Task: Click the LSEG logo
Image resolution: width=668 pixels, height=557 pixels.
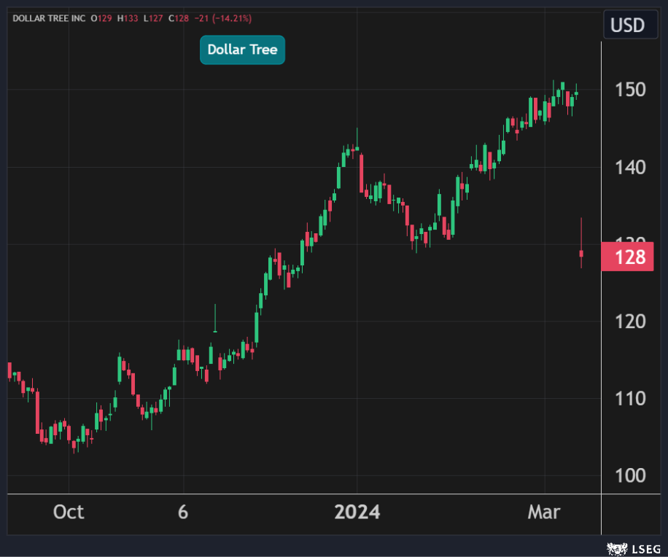Action: pyautogui.click(x=627, y=547)
